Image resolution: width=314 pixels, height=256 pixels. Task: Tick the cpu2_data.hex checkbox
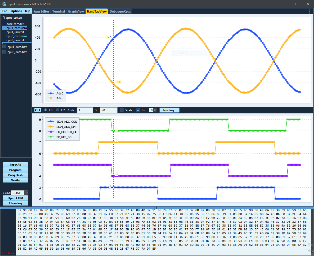pos(4,52)
